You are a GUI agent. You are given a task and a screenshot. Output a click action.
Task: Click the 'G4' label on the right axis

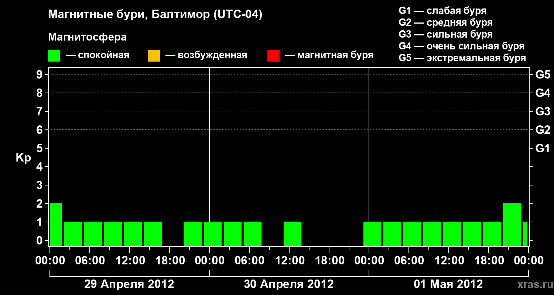coord(543,93)
